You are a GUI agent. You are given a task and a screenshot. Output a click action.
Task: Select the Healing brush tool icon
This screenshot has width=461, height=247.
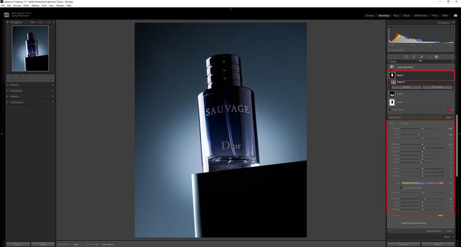pyautogui.click(x=421, y=56)
